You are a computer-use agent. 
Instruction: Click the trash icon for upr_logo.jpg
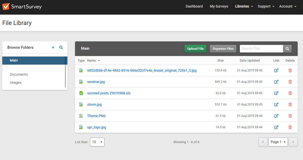point(290,127)
